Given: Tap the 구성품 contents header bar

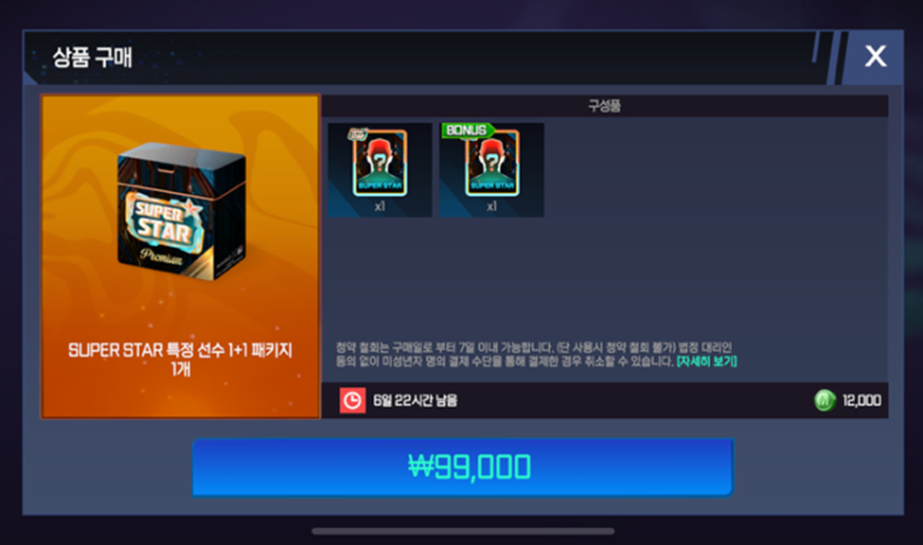Looking at the screenshot, I should (x=605, y=106).
